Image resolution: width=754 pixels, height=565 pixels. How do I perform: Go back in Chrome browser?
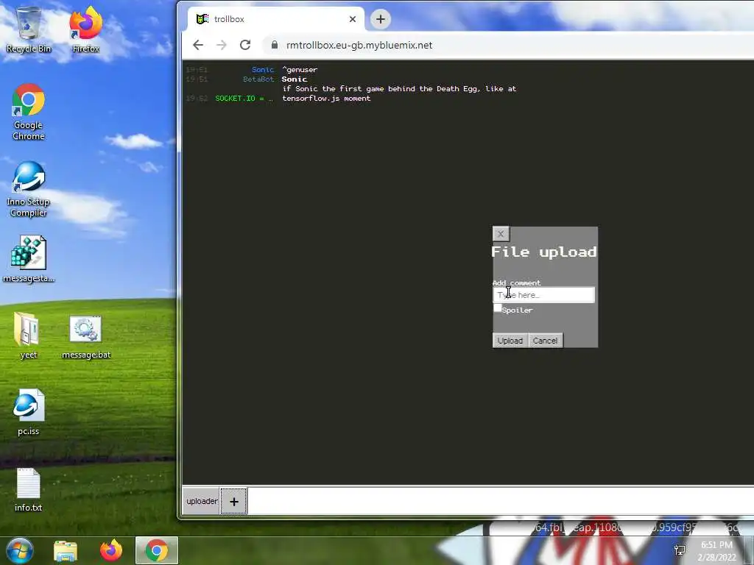click(x=198, y=45)
